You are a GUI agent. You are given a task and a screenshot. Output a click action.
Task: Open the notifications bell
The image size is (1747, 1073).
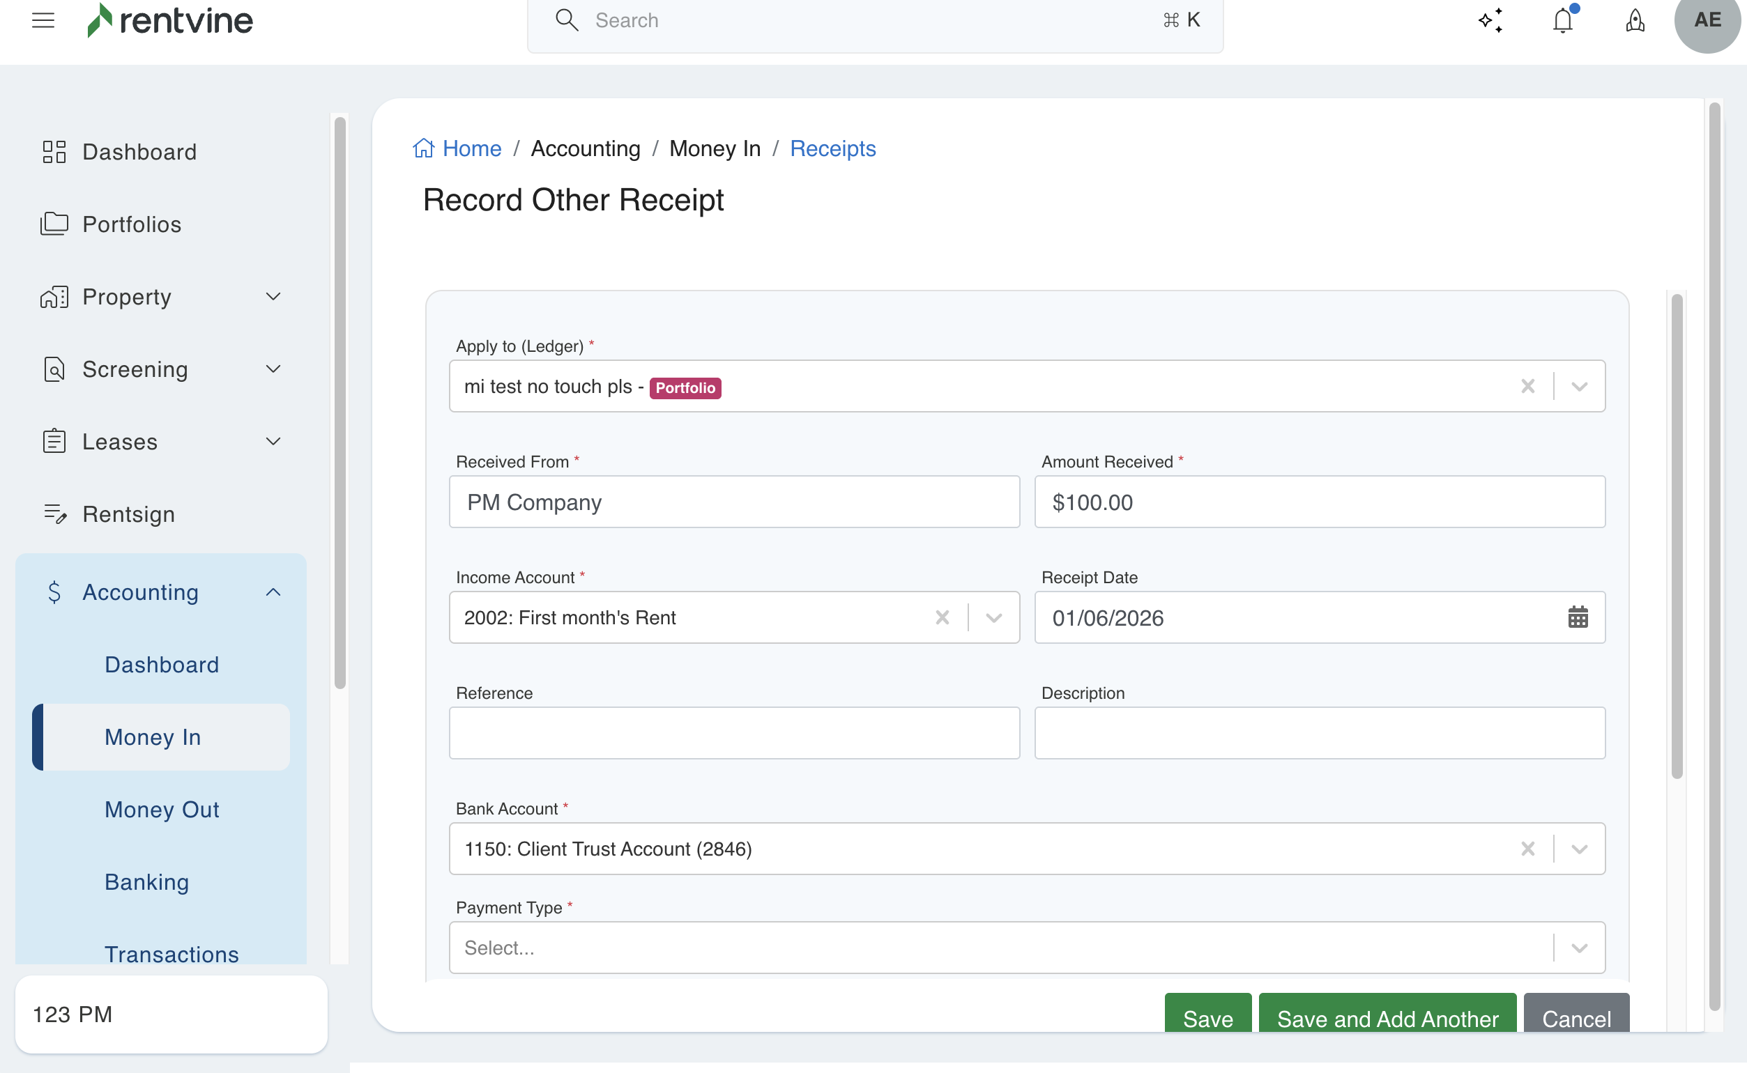click(1563, 20)
